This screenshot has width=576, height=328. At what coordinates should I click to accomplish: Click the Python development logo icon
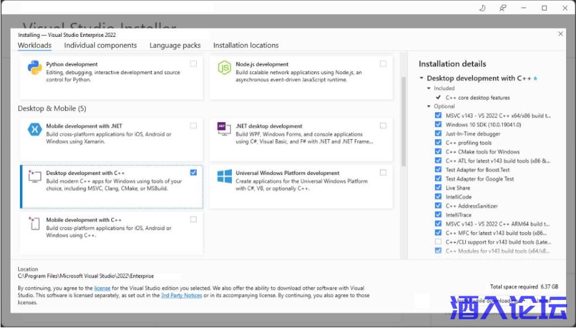[34, 68]
